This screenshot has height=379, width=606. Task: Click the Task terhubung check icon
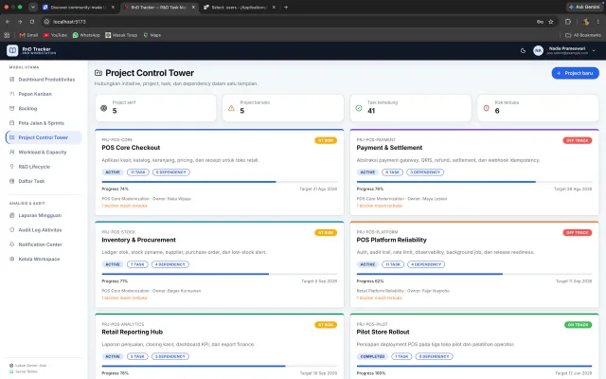click(x=359, y=108)
